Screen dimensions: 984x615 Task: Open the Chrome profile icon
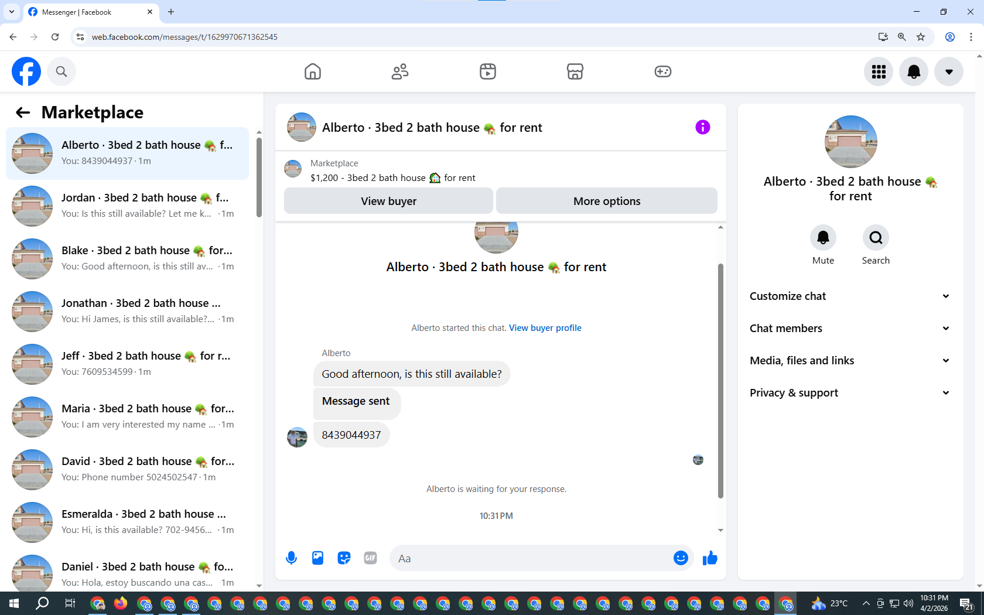[x=950, y=37]
